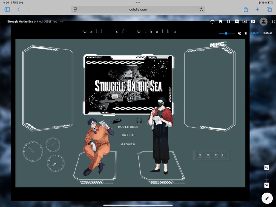
Task: Open the Safari sidebar panel
Action: click(x=7, y=9)
